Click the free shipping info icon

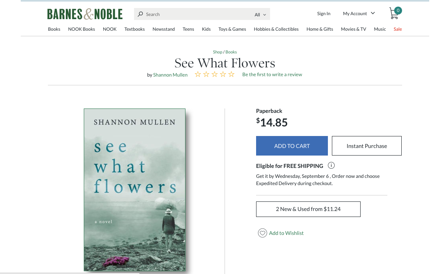pos(331,166)
